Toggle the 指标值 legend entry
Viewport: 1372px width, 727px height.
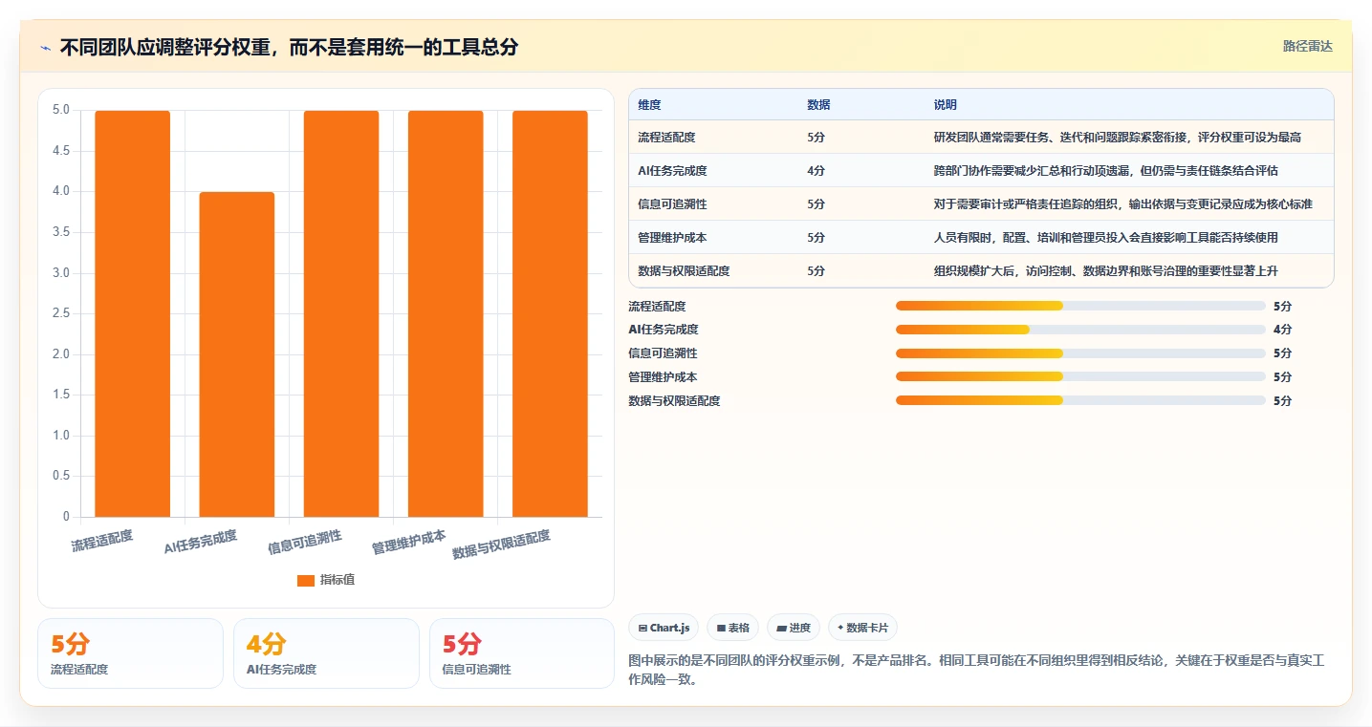[325, 580]
